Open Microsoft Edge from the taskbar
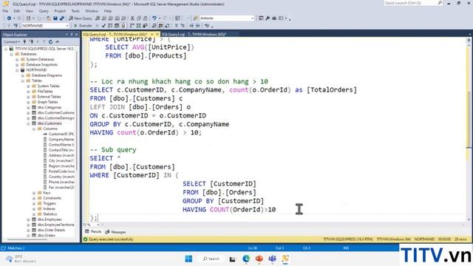This screenshot has width=473, height=266. [246, 259]
